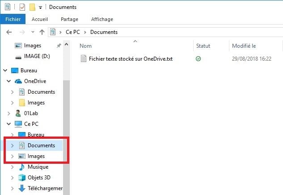This screenshot has height=195, width=283.
Task: Go back with the left arrow button
Action: point(9,32)
